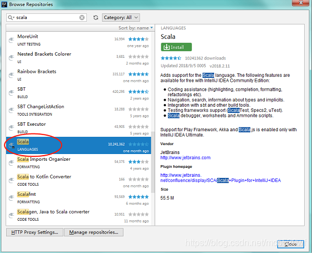The width and height of the screenshot is (312, 253).
Task: Click the Rainbow Brackets star rating
Action: click(138, 74)
